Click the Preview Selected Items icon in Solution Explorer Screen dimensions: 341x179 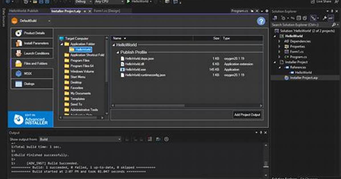(331, 18)
